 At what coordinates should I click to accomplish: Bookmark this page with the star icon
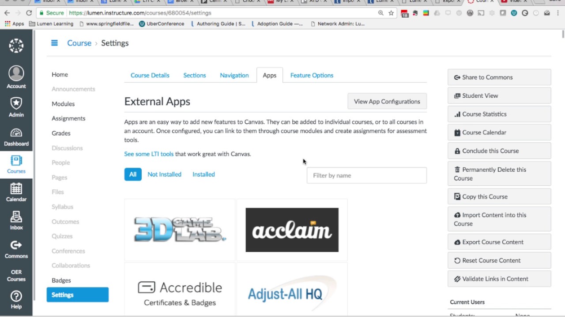(391, 13)
